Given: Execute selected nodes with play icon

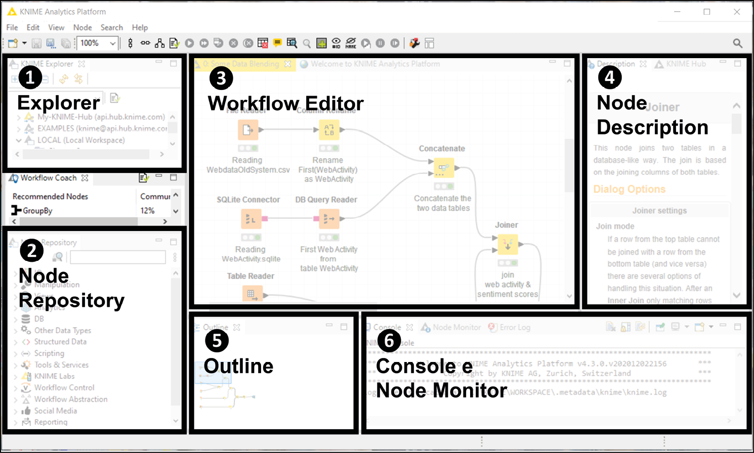Looking at the screenshot, I should (189, 43).
